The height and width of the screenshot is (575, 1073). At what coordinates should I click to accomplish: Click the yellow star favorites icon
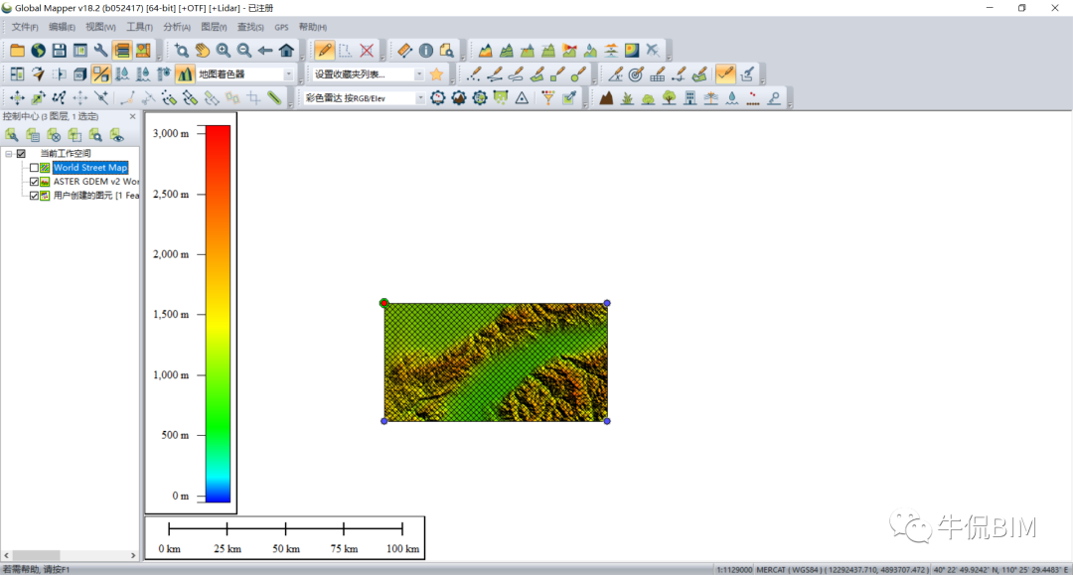click(x=436, y=73)
